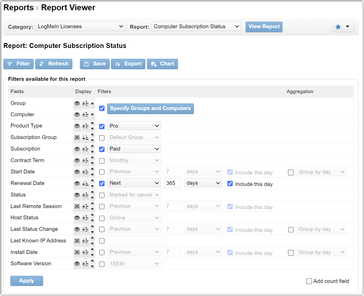
Task: Show the hidden Last Known IP Address field
Action: click(77, 241)
